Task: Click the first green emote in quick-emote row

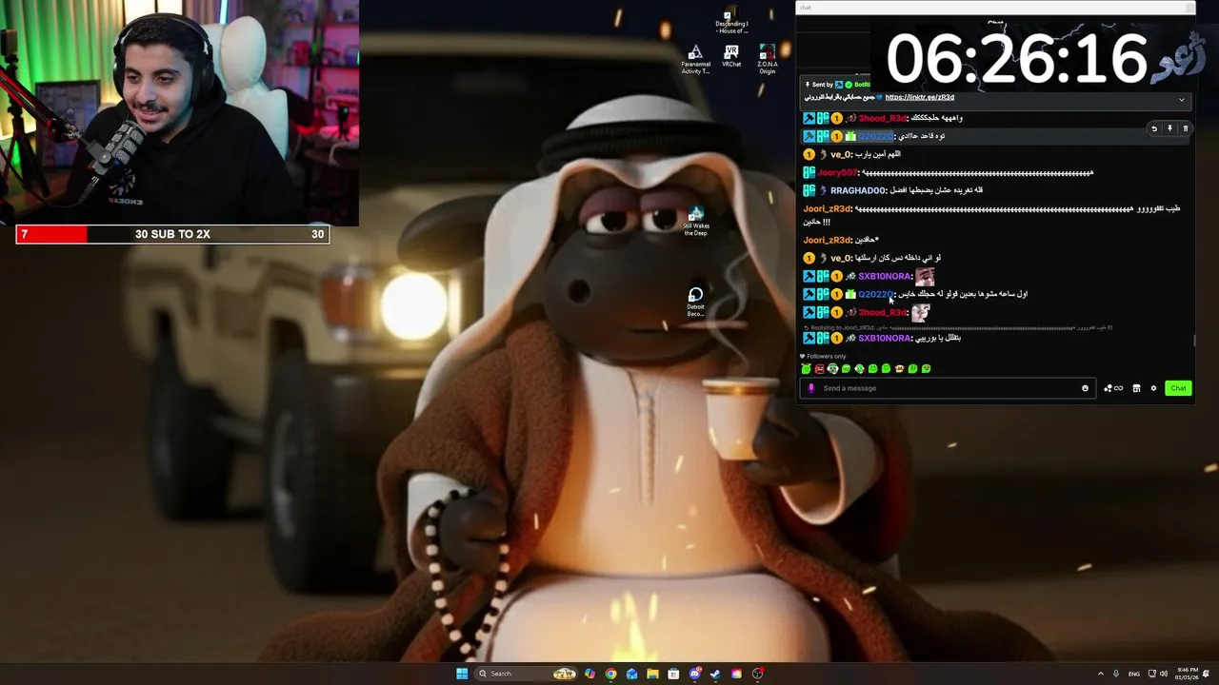Action: pyautogui.click(x=806, y=368)
